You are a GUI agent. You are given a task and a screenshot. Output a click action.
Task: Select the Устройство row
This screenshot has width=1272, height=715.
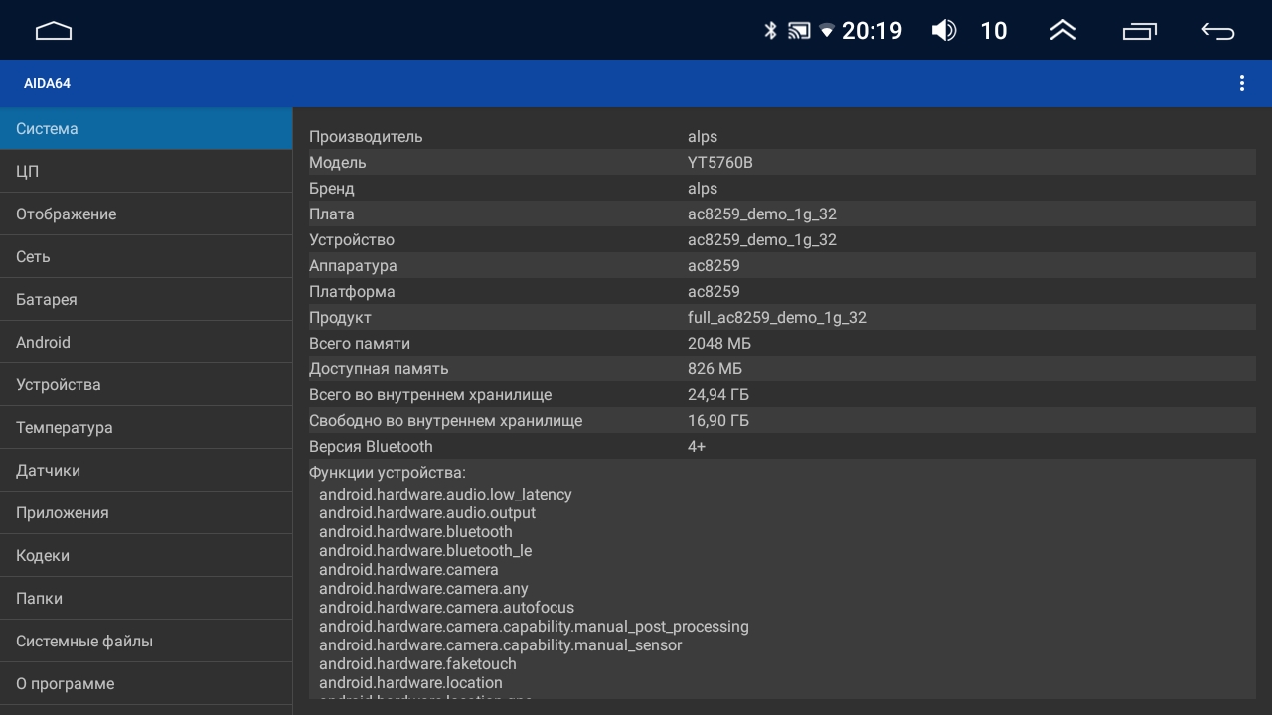pos(782,239)
